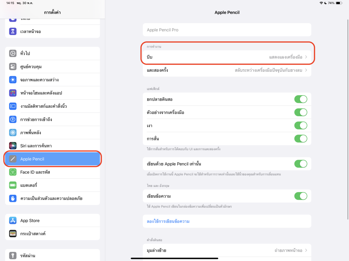Viewport: 349px width, 261px height.
Task: Disable the ตัวอย่างจากเครื่องมือ switch
Action: coord(301,112)
